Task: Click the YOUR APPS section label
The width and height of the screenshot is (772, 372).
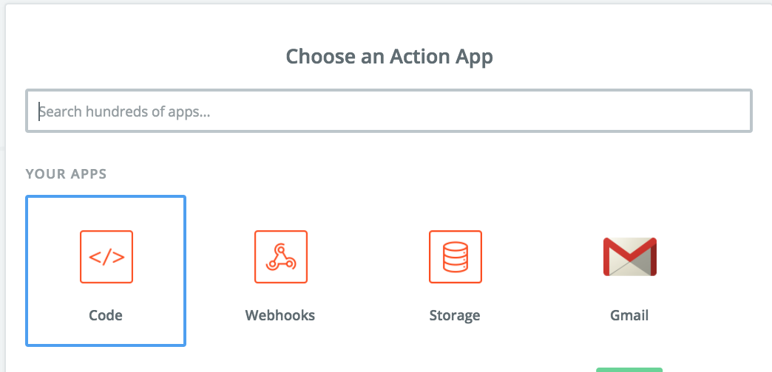Action: (x=66, y=174)
